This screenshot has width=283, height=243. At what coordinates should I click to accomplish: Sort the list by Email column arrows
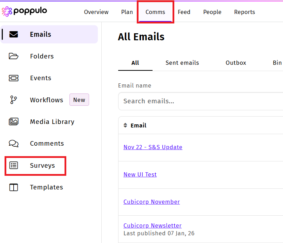click(x=126, y=125)
